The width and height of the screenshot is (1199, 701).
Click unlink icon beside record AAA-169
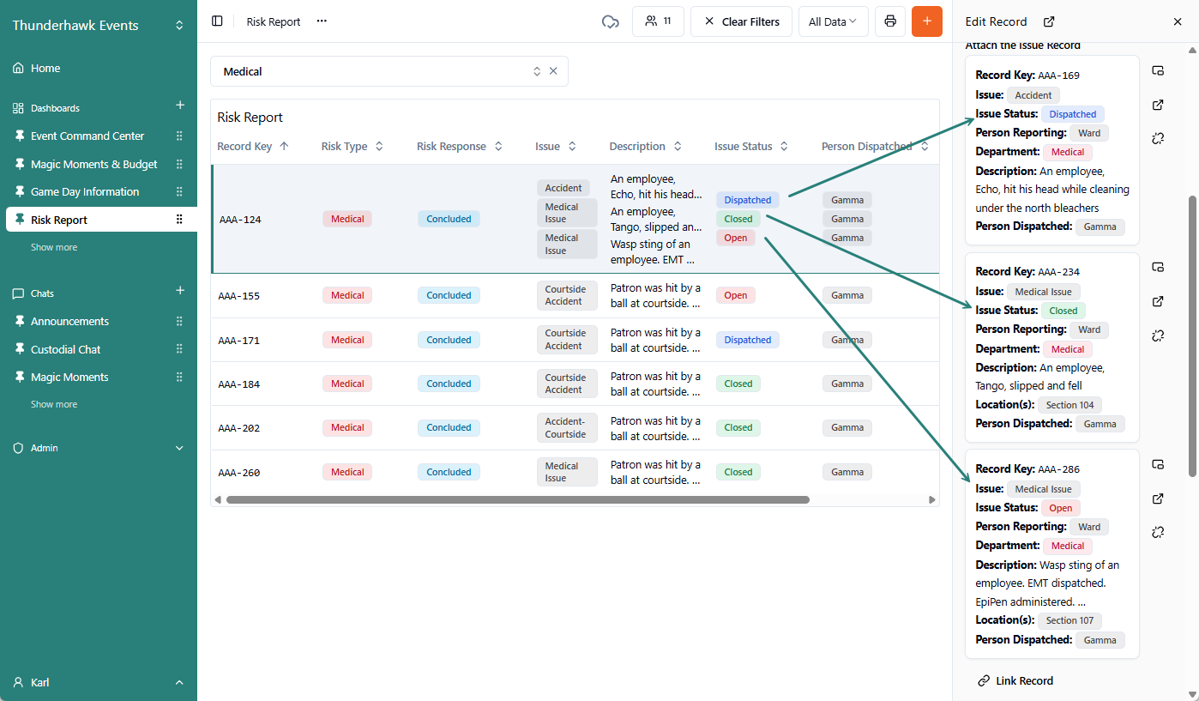click(x=1158, y=138)
